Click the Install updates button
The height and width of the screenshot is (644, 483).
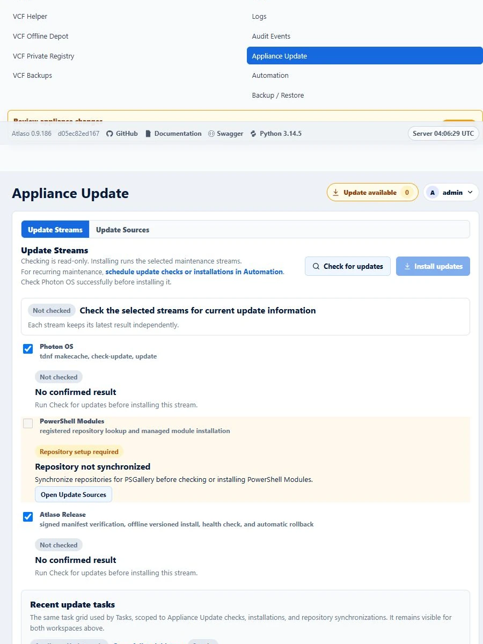[433, 266]
